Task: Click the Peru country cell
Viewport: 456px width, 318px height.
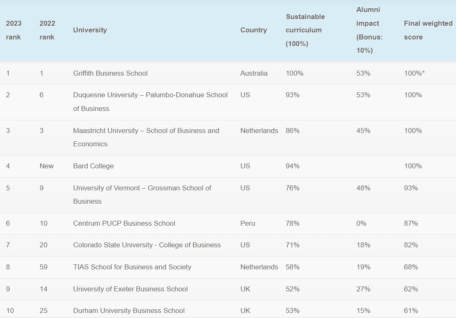Action: pos(247,223)
